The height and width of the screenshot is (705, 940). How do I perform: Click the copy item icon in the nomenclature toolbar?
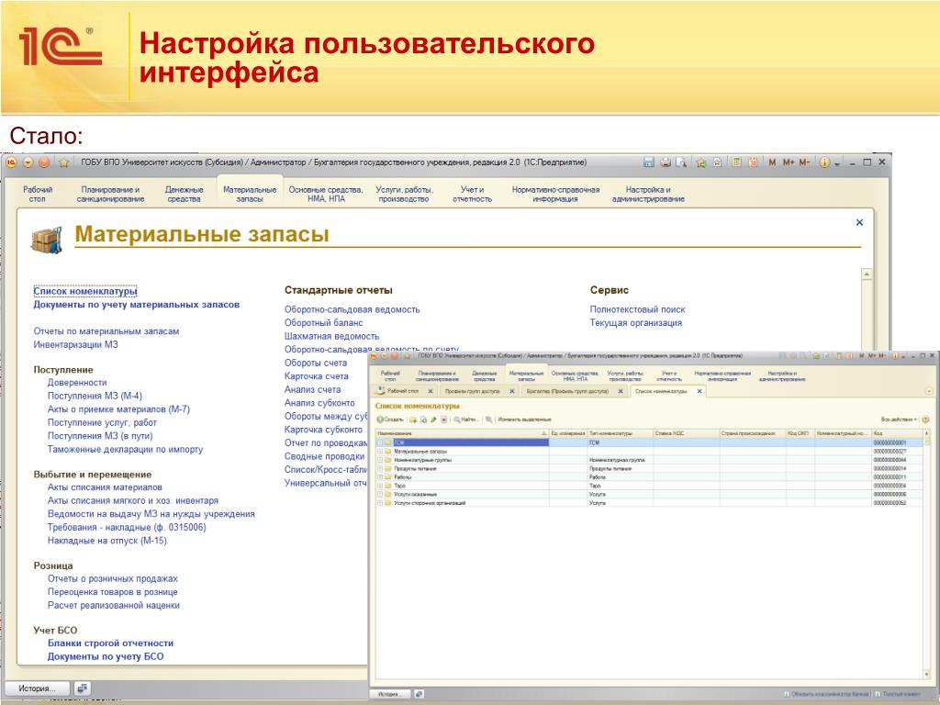point(423,420)
